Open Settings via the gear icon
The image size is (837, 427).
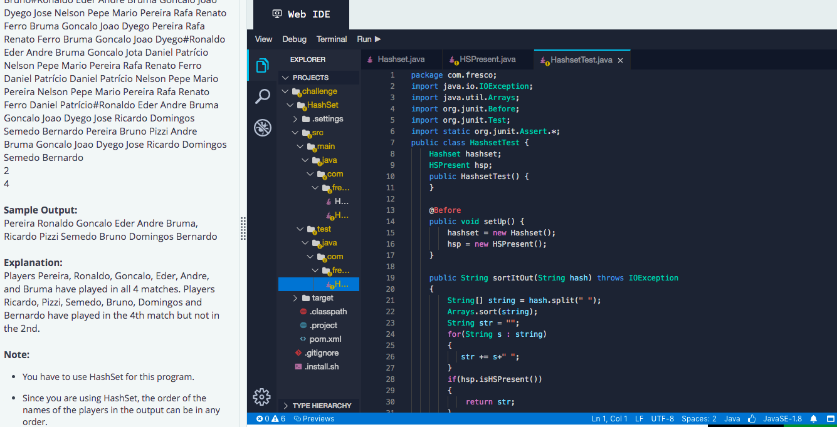pos(261,396)
